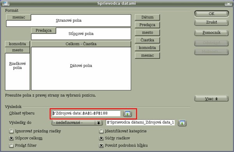Click shrink icon beside Výsledky do field

[182, 123]
